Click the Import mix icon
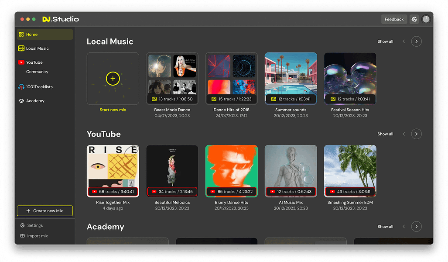Viewport: 448px width, 262px height. pos(22,236)
